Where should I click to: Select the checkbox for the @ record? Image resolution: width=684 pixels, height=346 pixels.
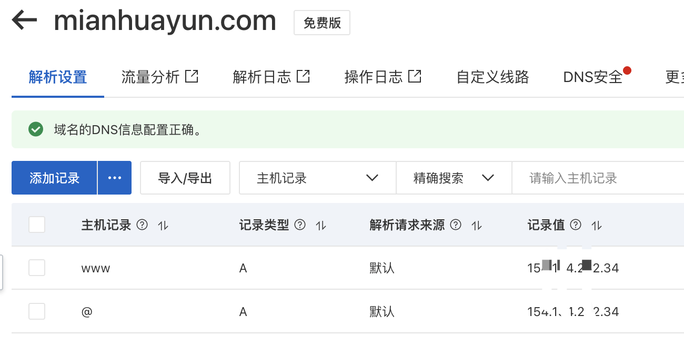[x=37, y=312]
